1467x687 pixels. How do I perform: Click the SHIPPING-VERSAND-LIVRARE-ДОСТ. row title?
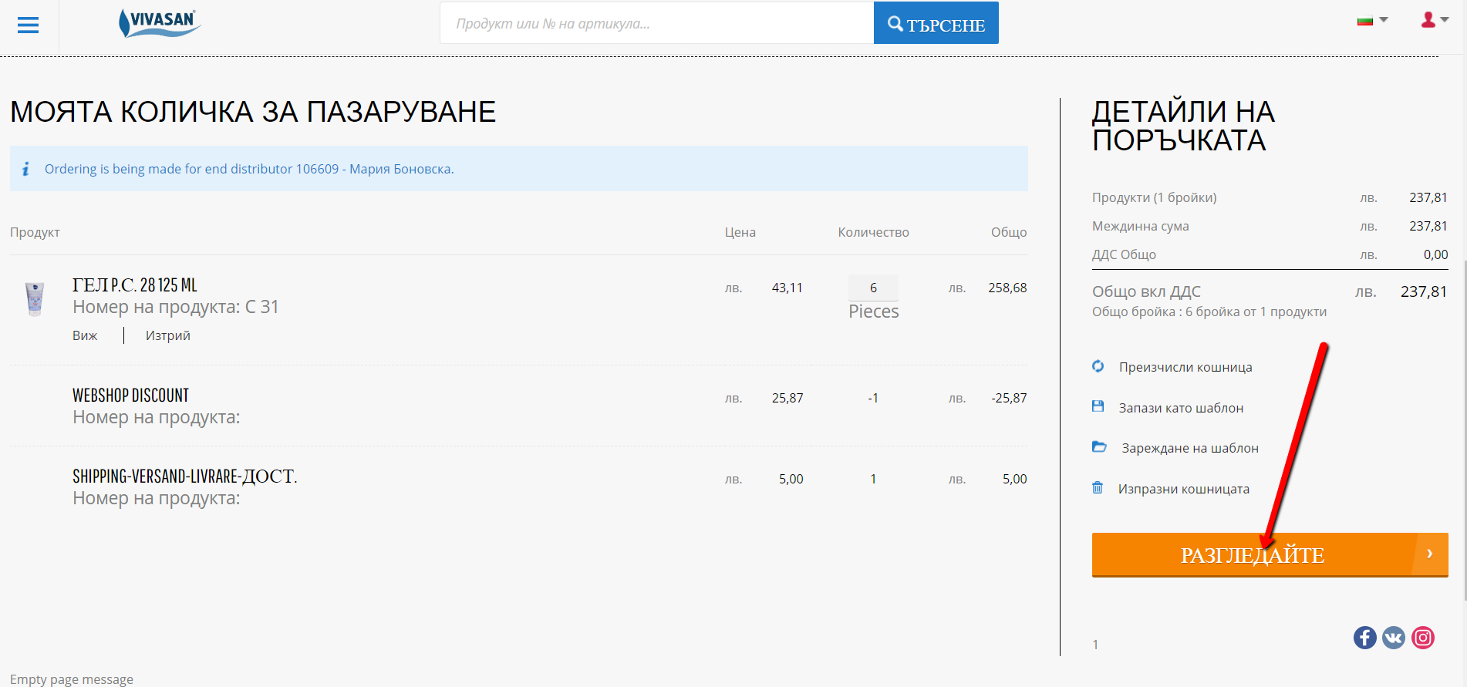tap(185, 477)
